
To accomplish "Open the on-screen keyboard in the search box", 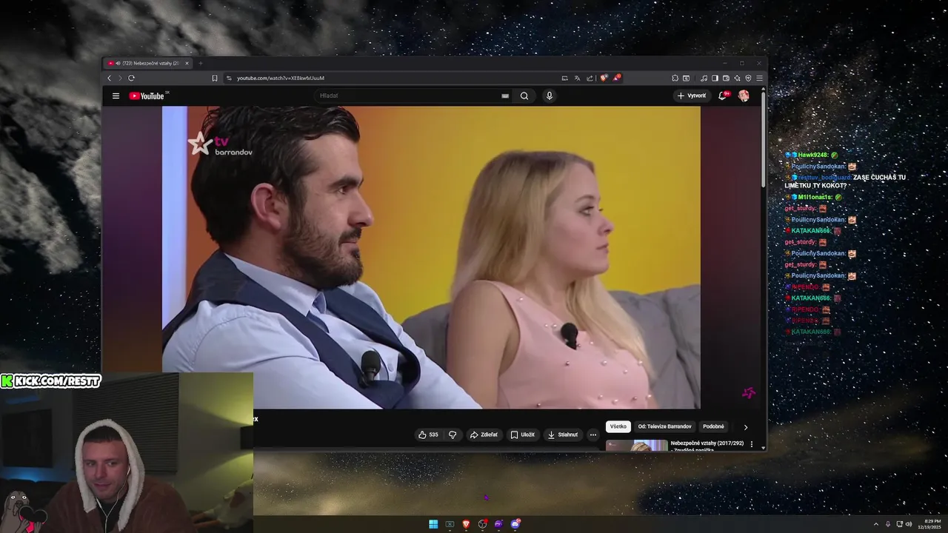I will click(505, 95).
